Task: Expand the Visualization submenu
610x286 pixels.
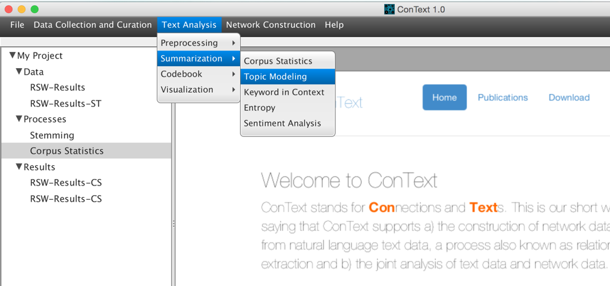Action: pos(198,89)
